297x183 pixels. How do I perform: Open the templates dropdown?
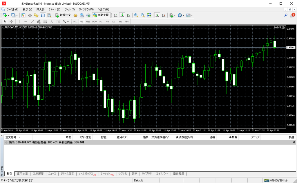(x=189, y=15)
